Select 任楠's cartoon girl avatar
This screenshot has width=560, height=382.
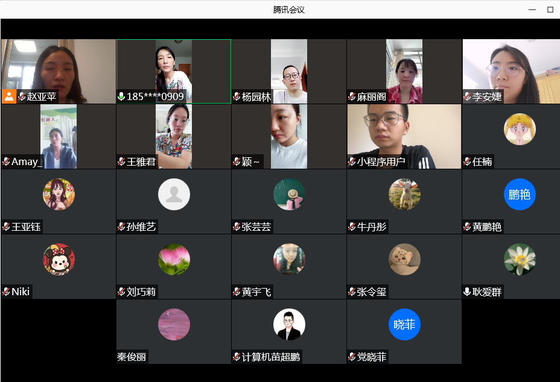tap(520, 130)
